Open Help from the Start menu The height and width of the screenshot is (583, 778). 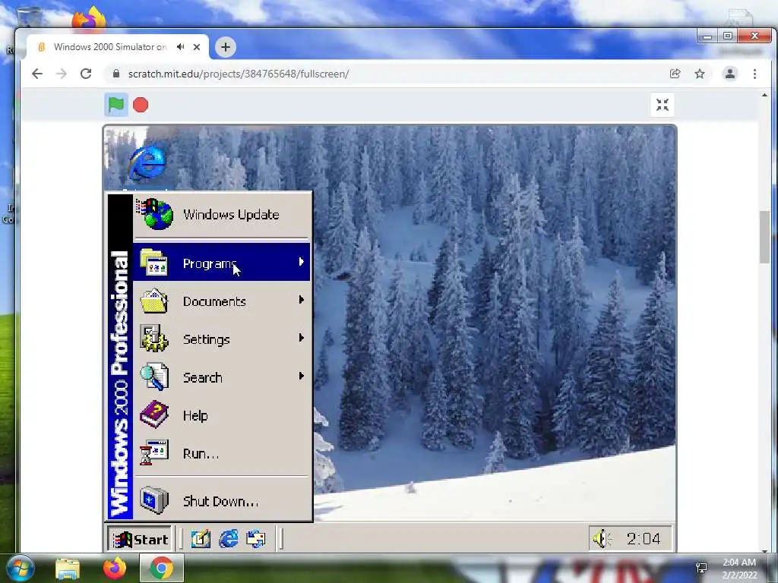pyautogui.click(x=221, y=415)
